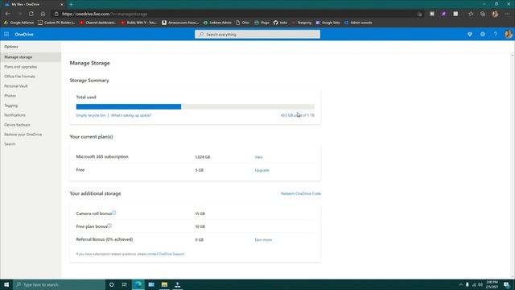The width and height of the screenshot is (515, 290).
Task: Open the OneDrive app launcher grid
Action: coord(6,34)
